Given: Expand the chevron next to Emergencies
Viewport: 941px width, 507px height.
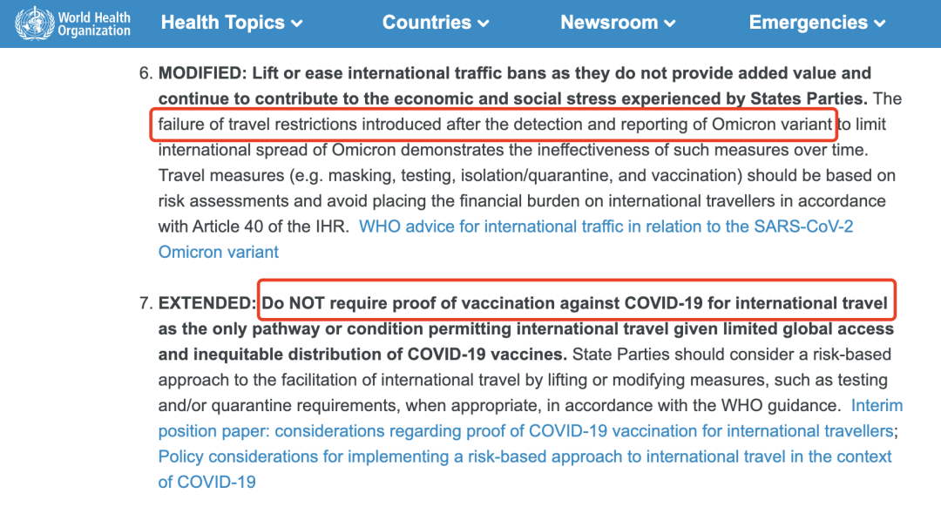Looking at the screenshot, I should coord(880,24).
